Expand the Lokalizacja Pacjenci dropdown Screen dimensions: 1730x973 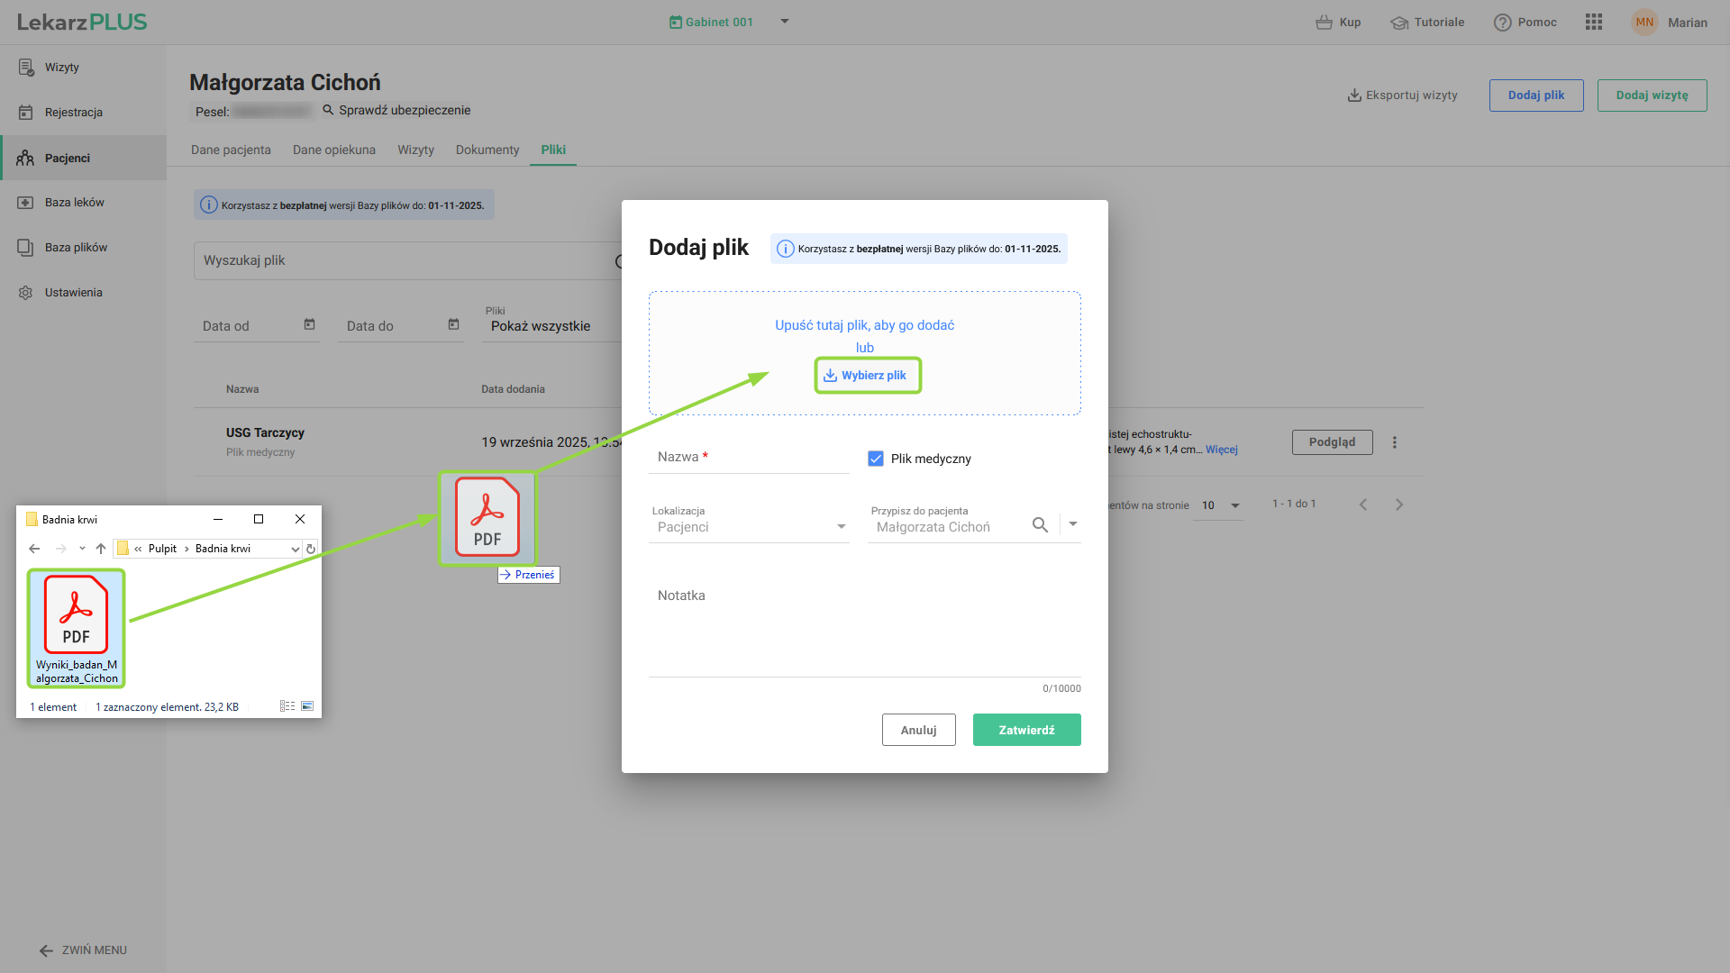click(841, 527)
